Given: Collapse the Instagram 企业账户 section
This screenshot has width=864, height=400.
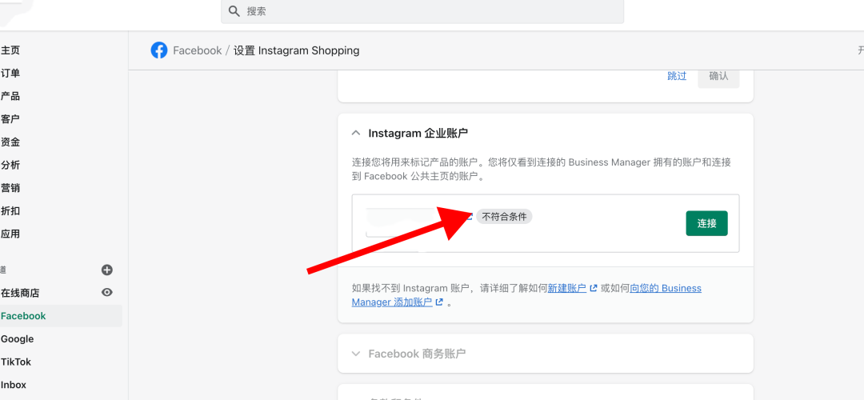Looking at the screenshot, I should tap(356, 133).
